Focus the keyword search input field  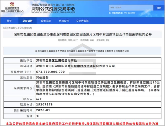click(x=131, y=7)
